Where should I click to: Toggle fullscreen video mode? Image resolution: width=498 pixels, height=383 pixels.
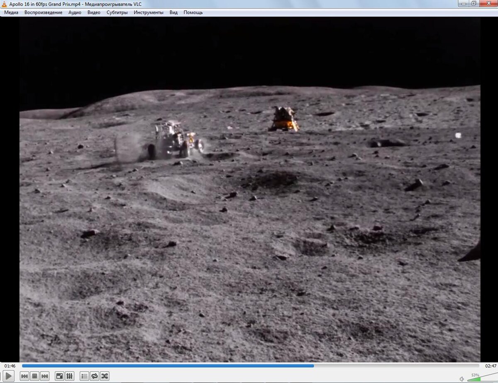(59, 376)
